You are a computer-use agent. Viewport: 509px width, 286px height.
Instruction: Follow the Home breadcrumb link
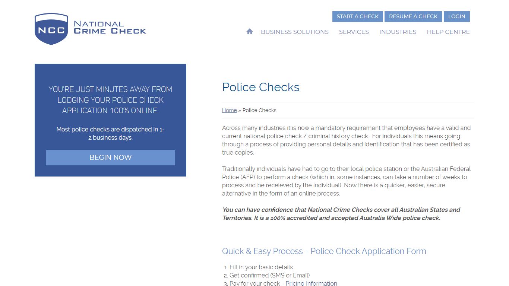(230, 110)
